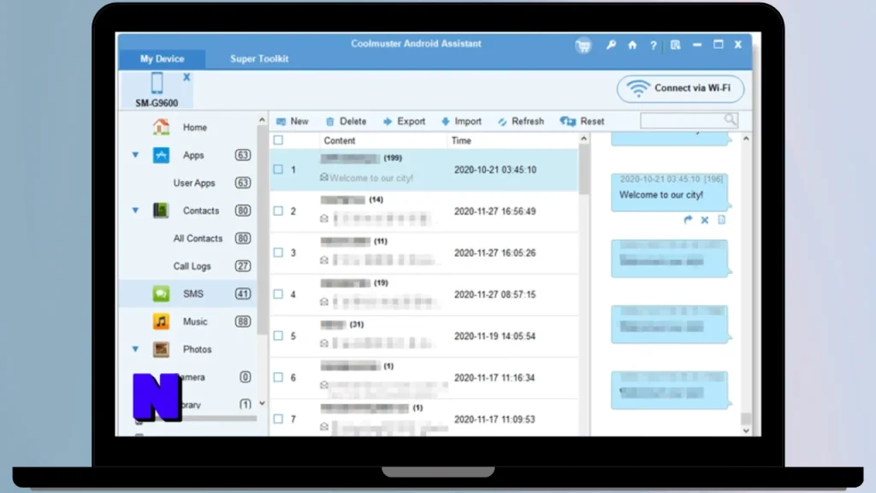This screenshot has width=876, height=493.
Task: Open All Contacts in sidebar
Action: (198, 238)
